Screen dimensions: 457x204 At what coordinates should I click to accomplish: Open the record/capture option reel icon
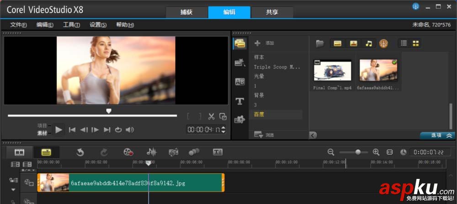click(128, 152)
